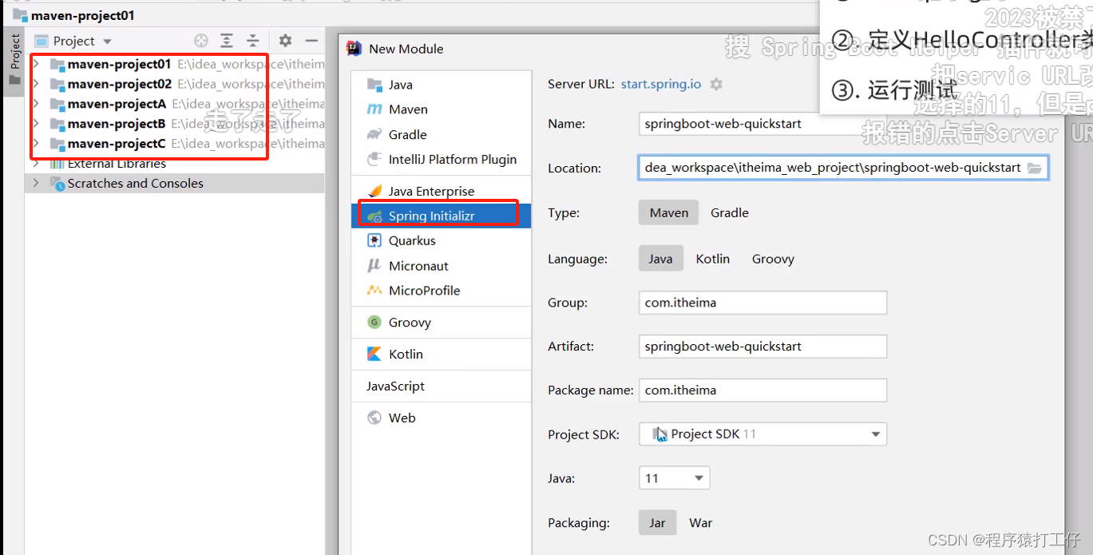Click the gear icon beside Server URL
The width and height of the screenshot is (1093, 555).
pos(716,84)
